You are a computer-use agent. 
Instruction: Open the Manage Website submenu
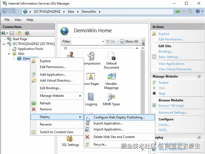(x=57, y=96)
